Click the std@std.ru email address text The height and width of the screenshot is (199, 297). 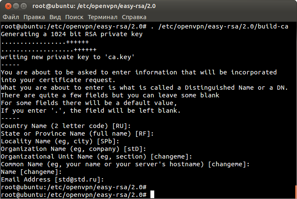coord(78,179)
